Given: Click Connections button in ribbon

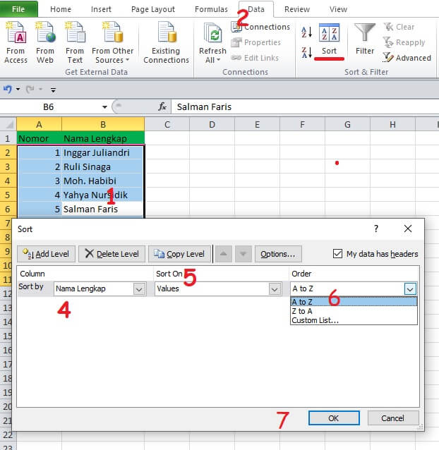Looking at the screenshot, I should (x=260, y=27).
